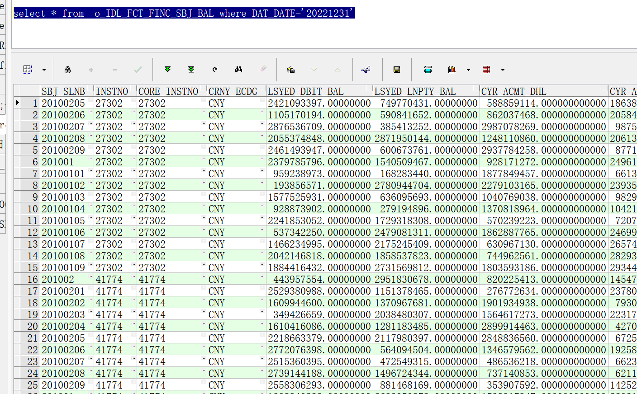This screenshot has height=394, width=637.
Task: Click the delete record minus icon
Action: (x=114, y=70)
